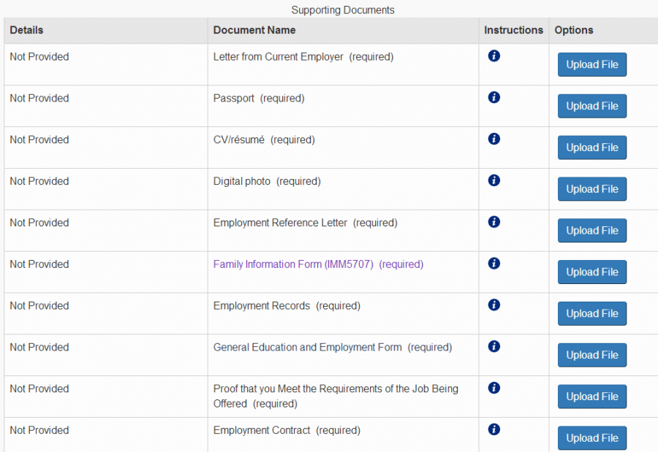Click the Digital photo info icon
This screenshot has width=658, height=452.
[494, 180]
